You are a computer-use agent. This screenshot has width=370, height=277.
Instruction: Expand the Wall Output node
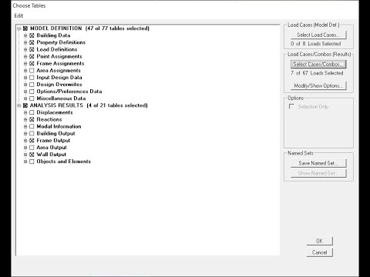pos(25,155)
